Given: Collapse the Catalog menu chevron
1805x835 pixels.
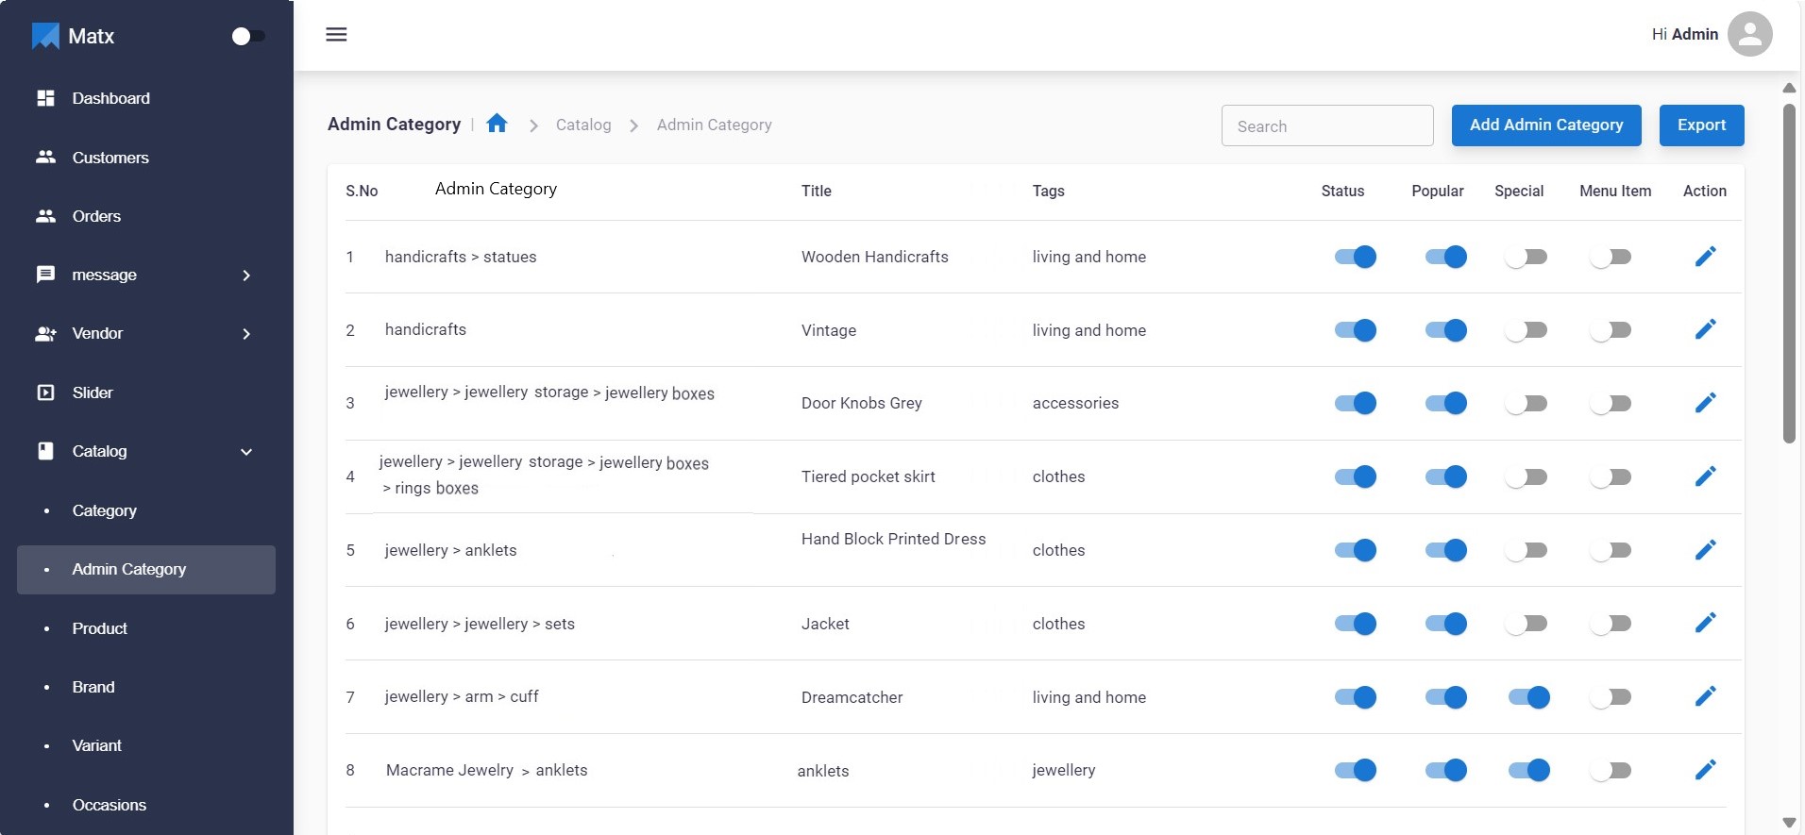Looking at the screenshot, I should tap(246, 452).
